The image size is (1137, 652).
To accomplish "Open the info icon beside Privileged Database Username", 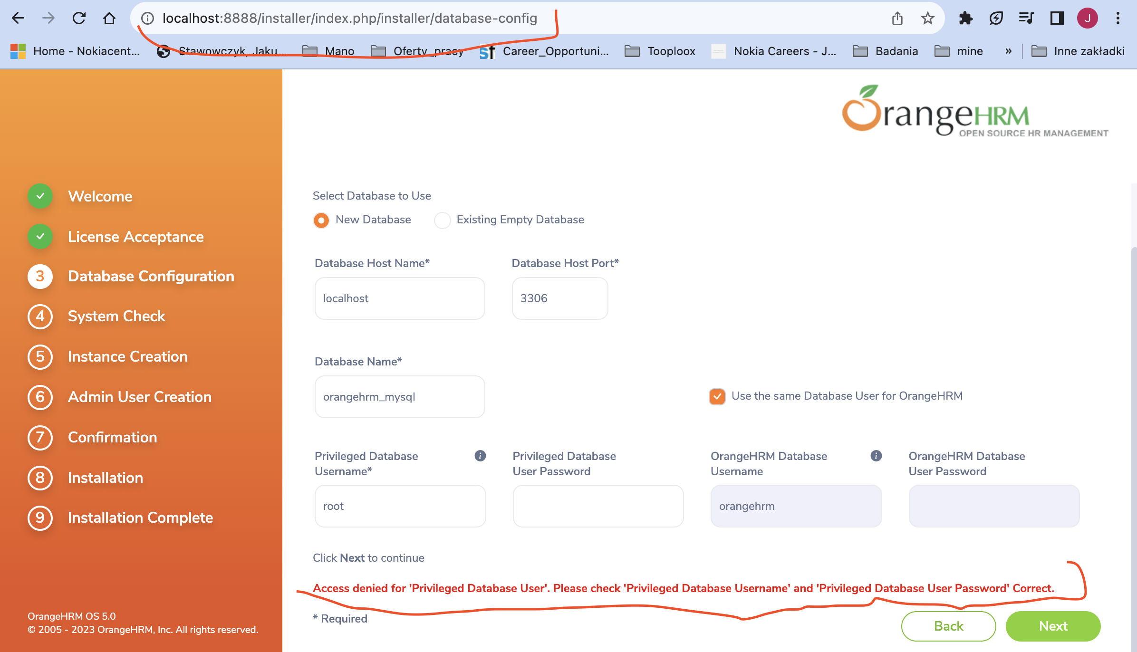I will 480,456.
